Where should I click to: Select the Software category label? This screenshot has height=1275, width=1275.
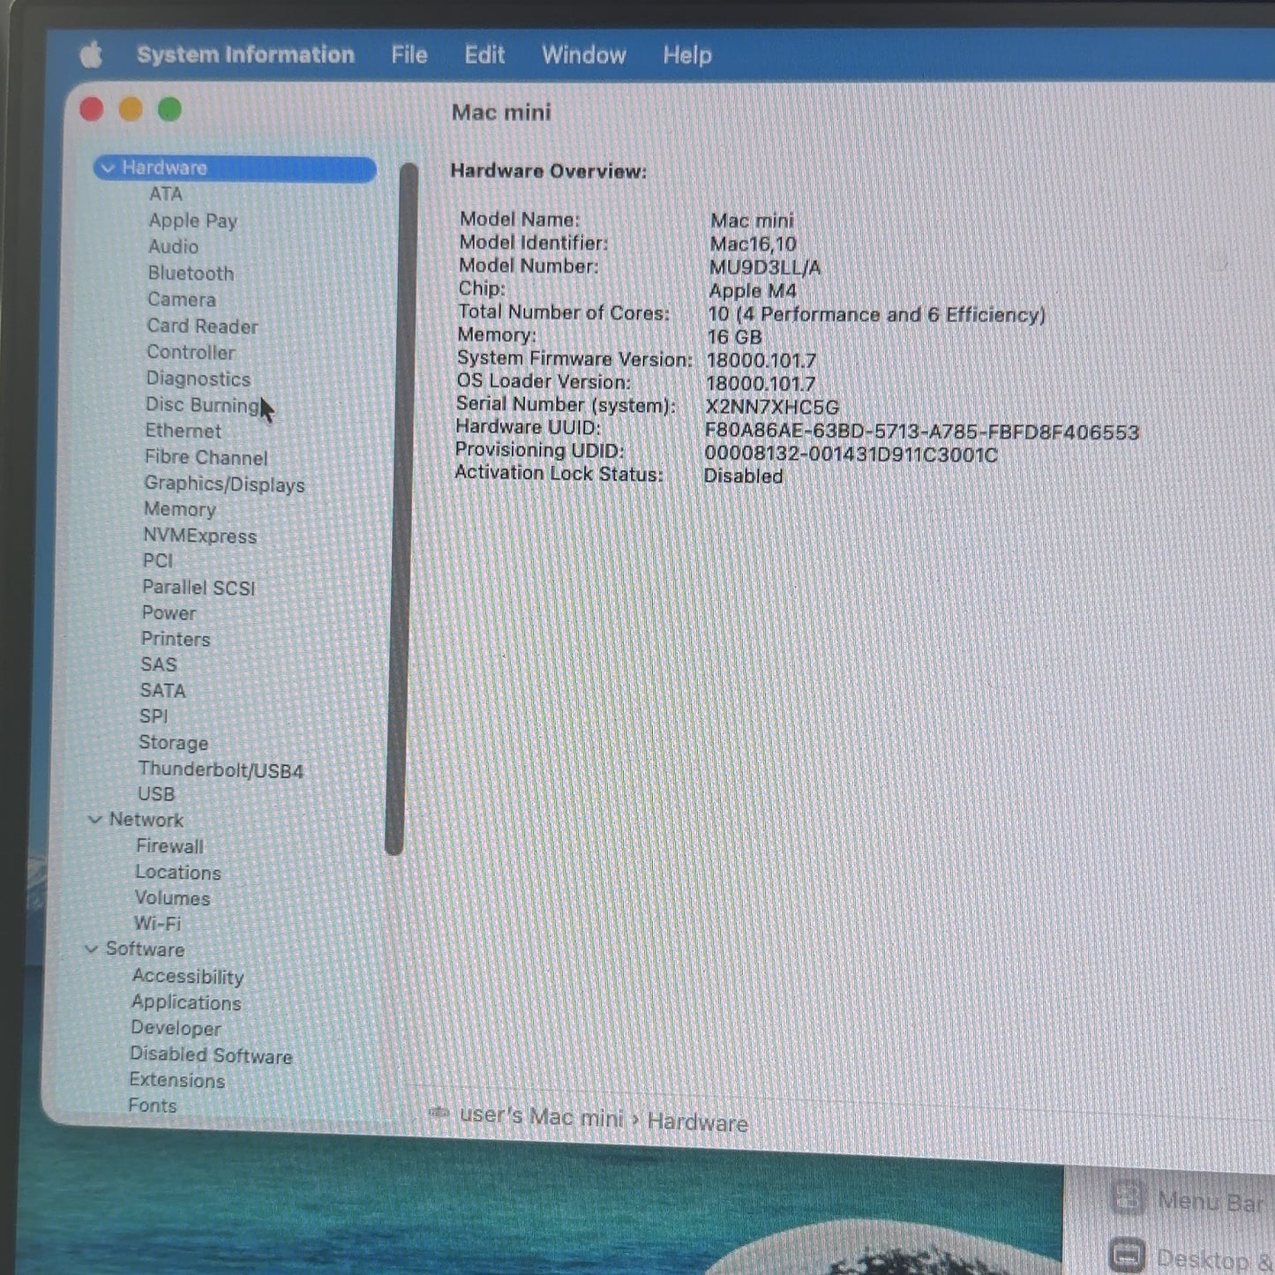click(146, 949)
